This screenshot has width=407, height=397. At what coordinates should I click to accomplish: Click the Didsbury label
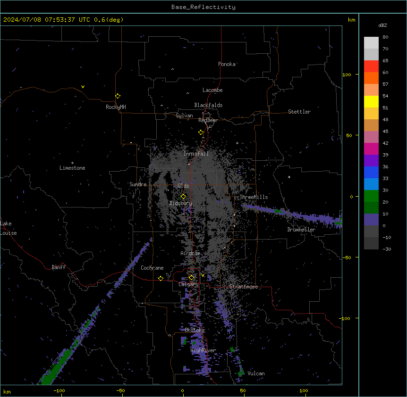click(180, 203)
